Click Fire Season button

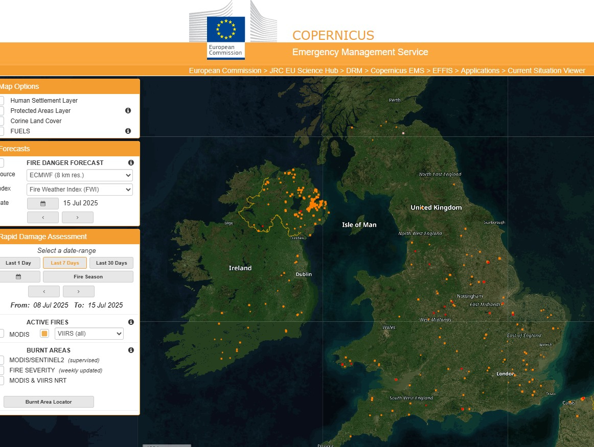pos(88,277)
